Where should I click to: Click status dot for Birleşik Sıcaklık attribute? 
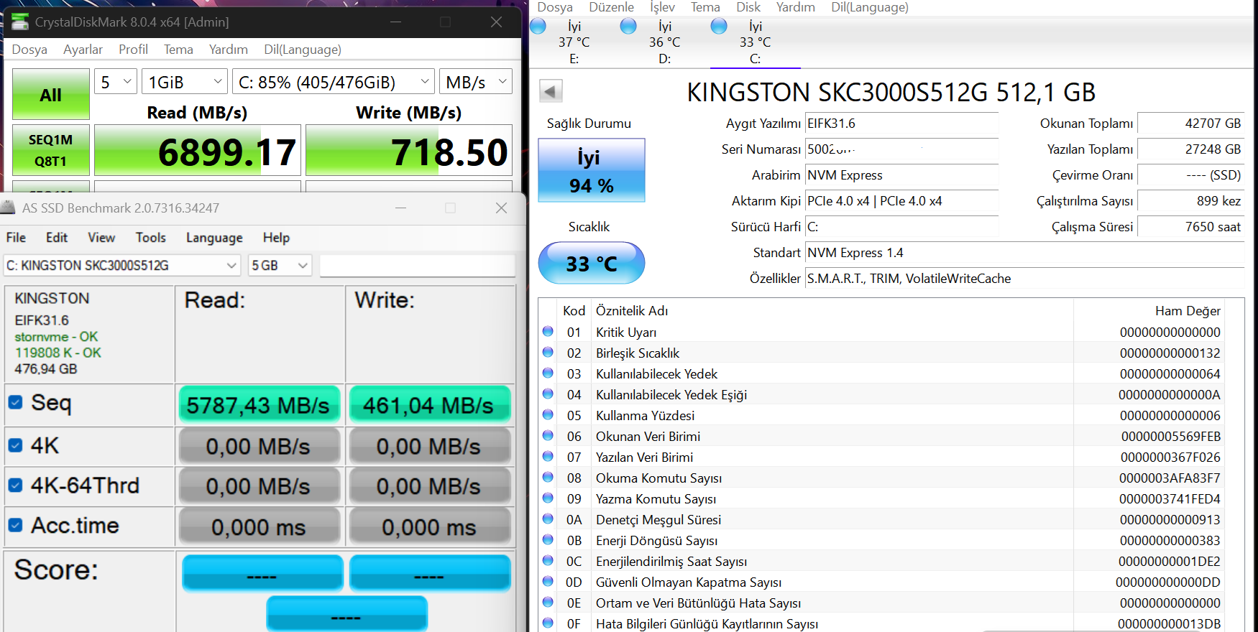click(548, 353)
